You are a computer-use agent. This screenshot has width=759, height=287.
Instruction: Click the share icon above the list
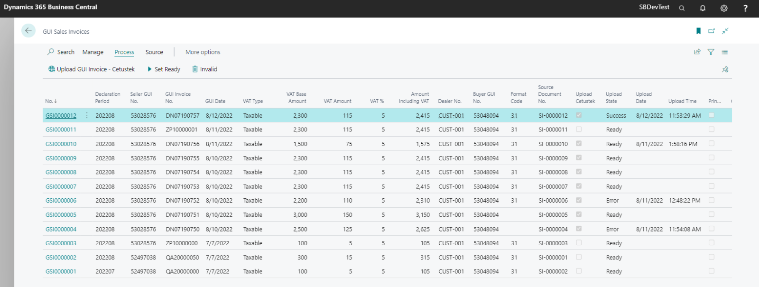click(x=697, y=52)
